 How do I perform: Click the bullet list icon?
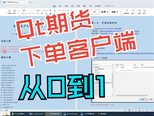[60, 10]
